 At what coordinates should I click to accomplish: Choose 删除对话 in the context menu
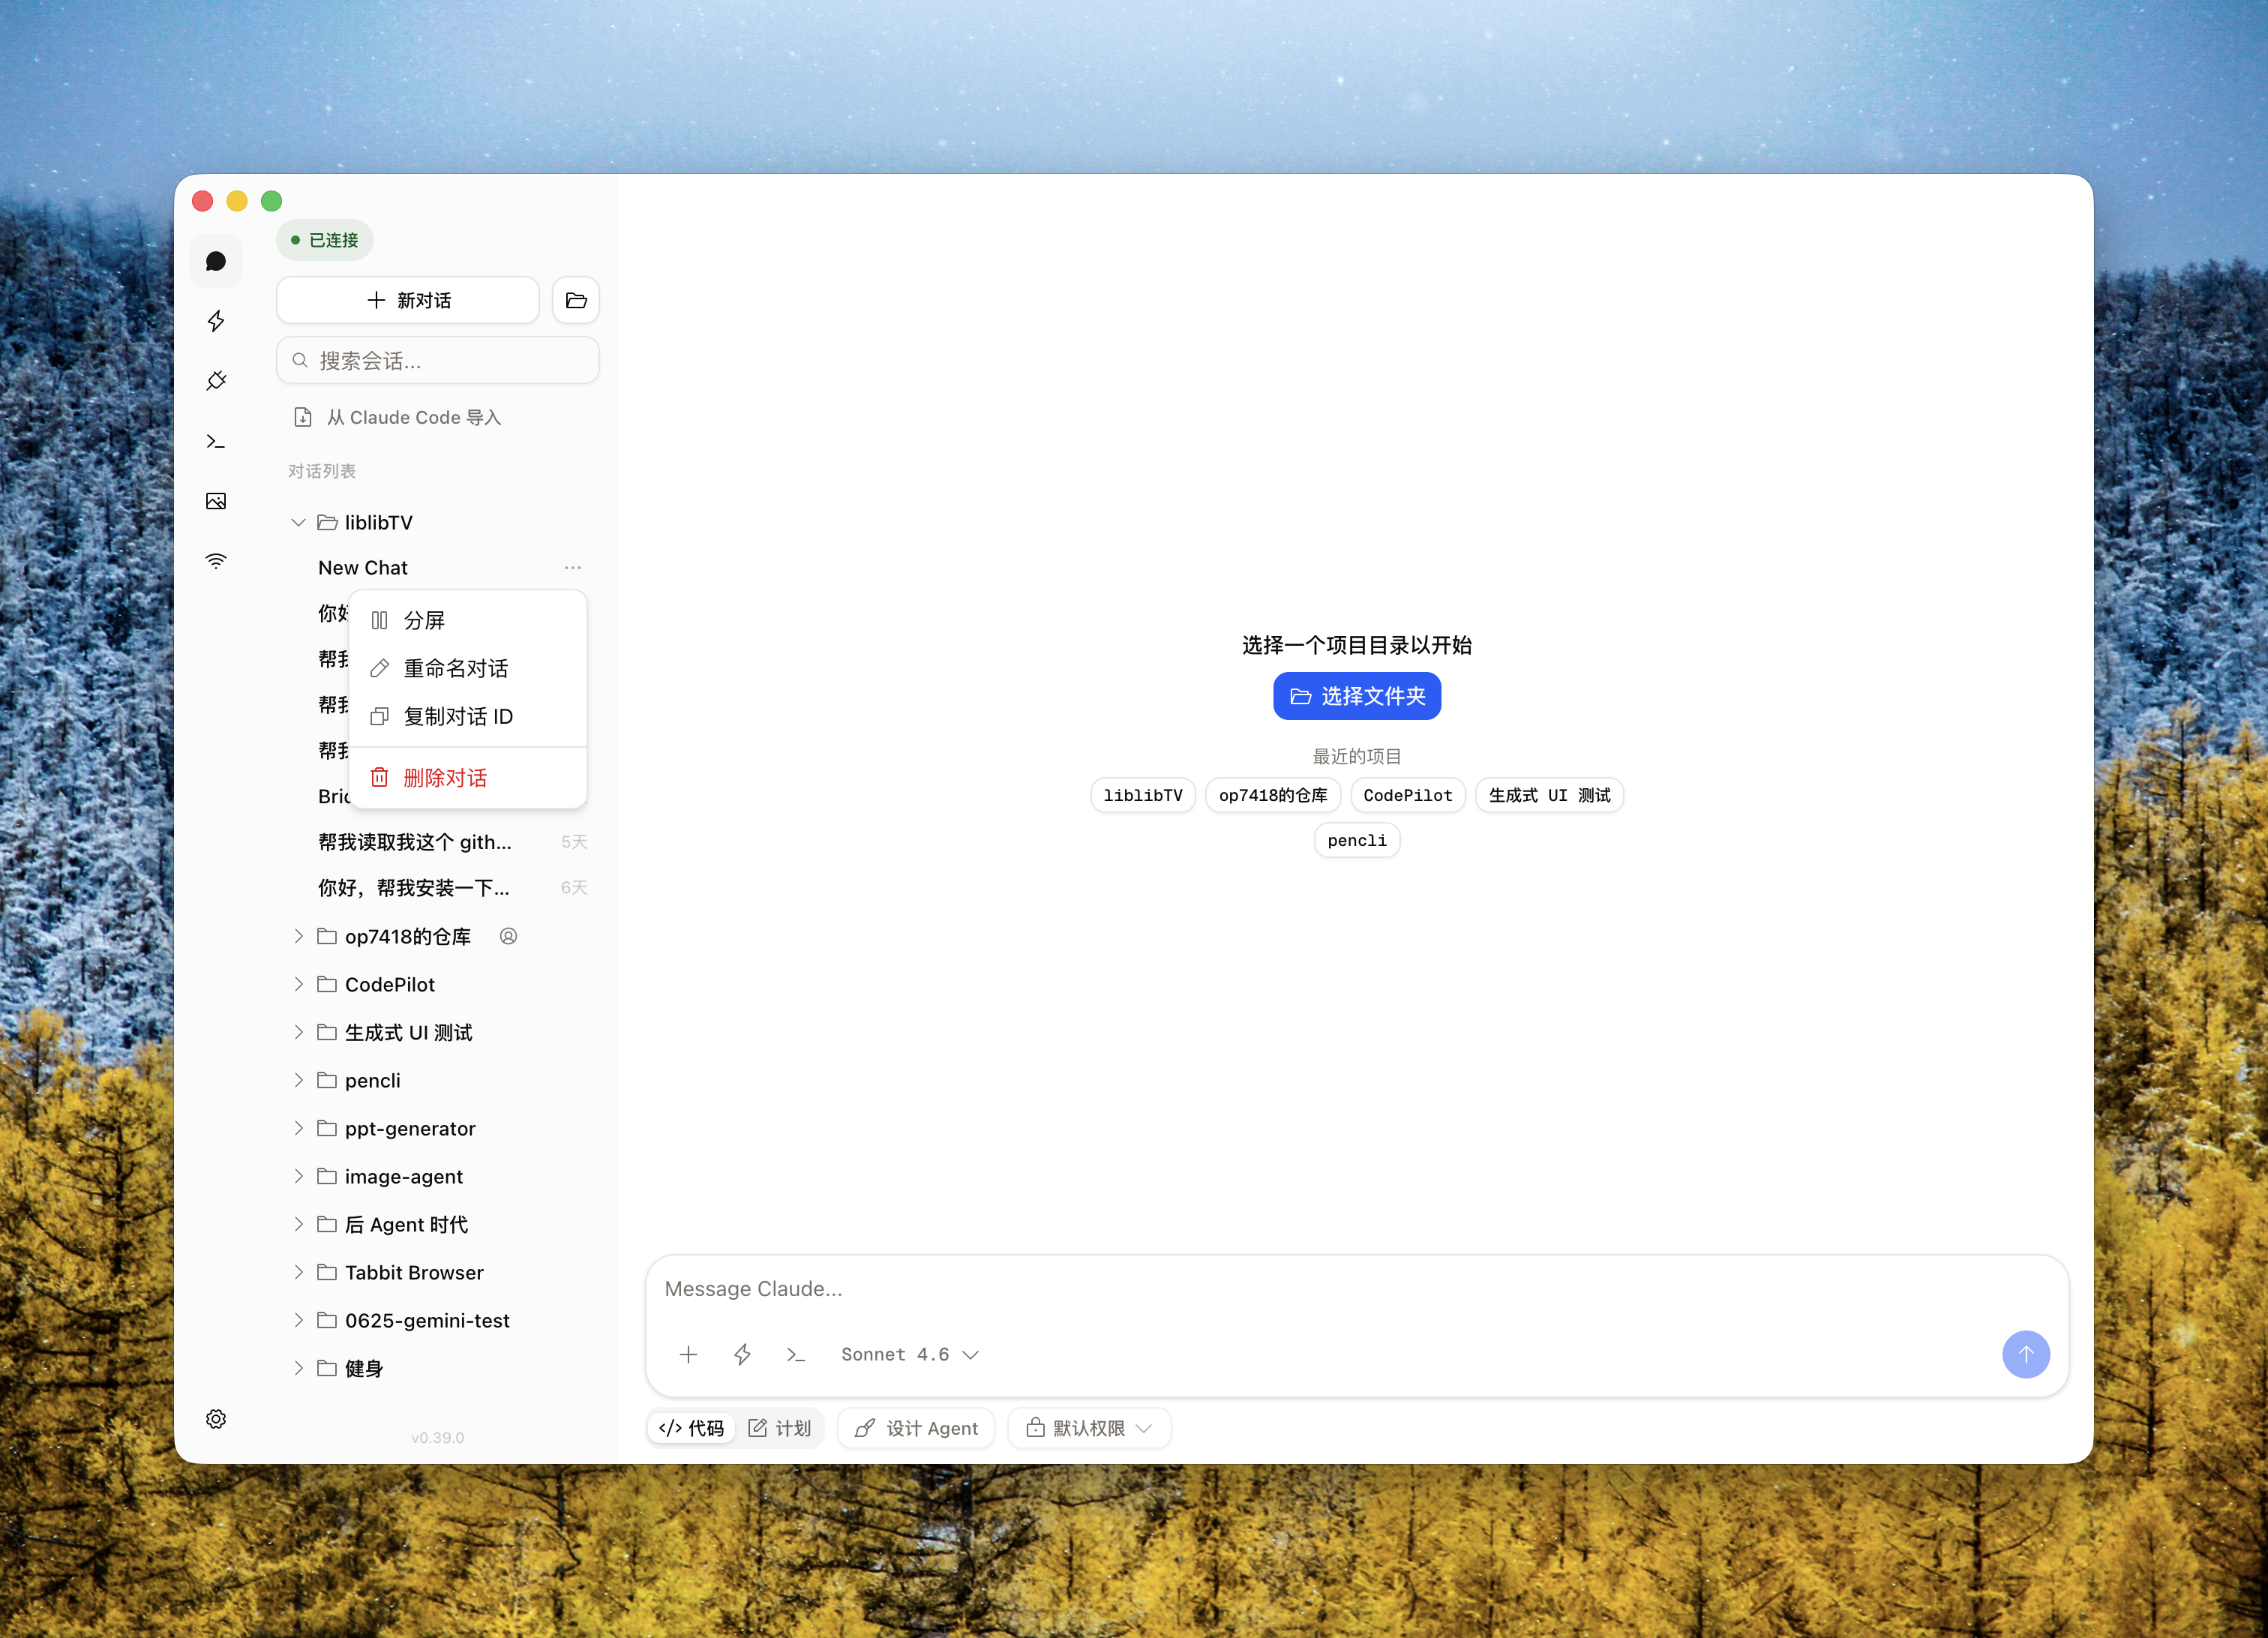tap(444, 777)
